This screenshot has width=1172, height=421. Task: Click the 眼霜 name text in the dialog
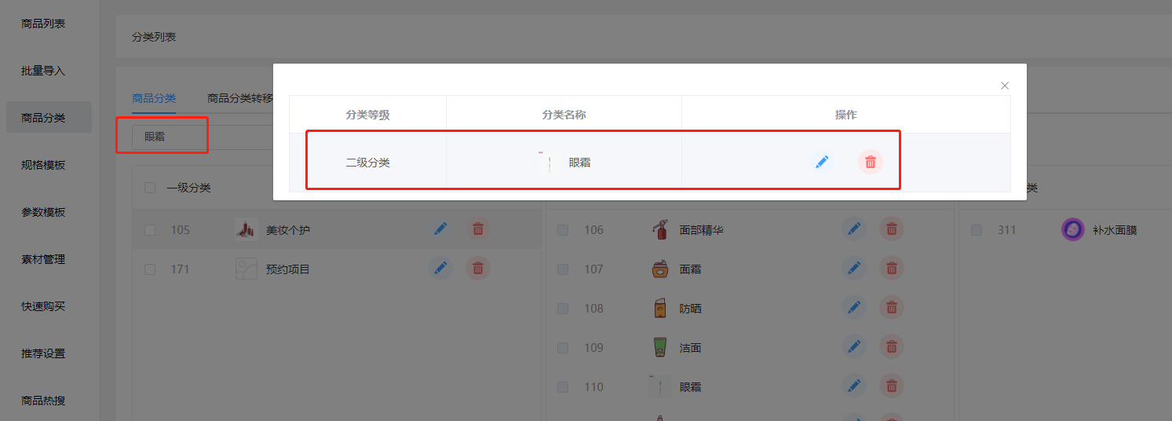pyautogui.click(x=580, y=163)
